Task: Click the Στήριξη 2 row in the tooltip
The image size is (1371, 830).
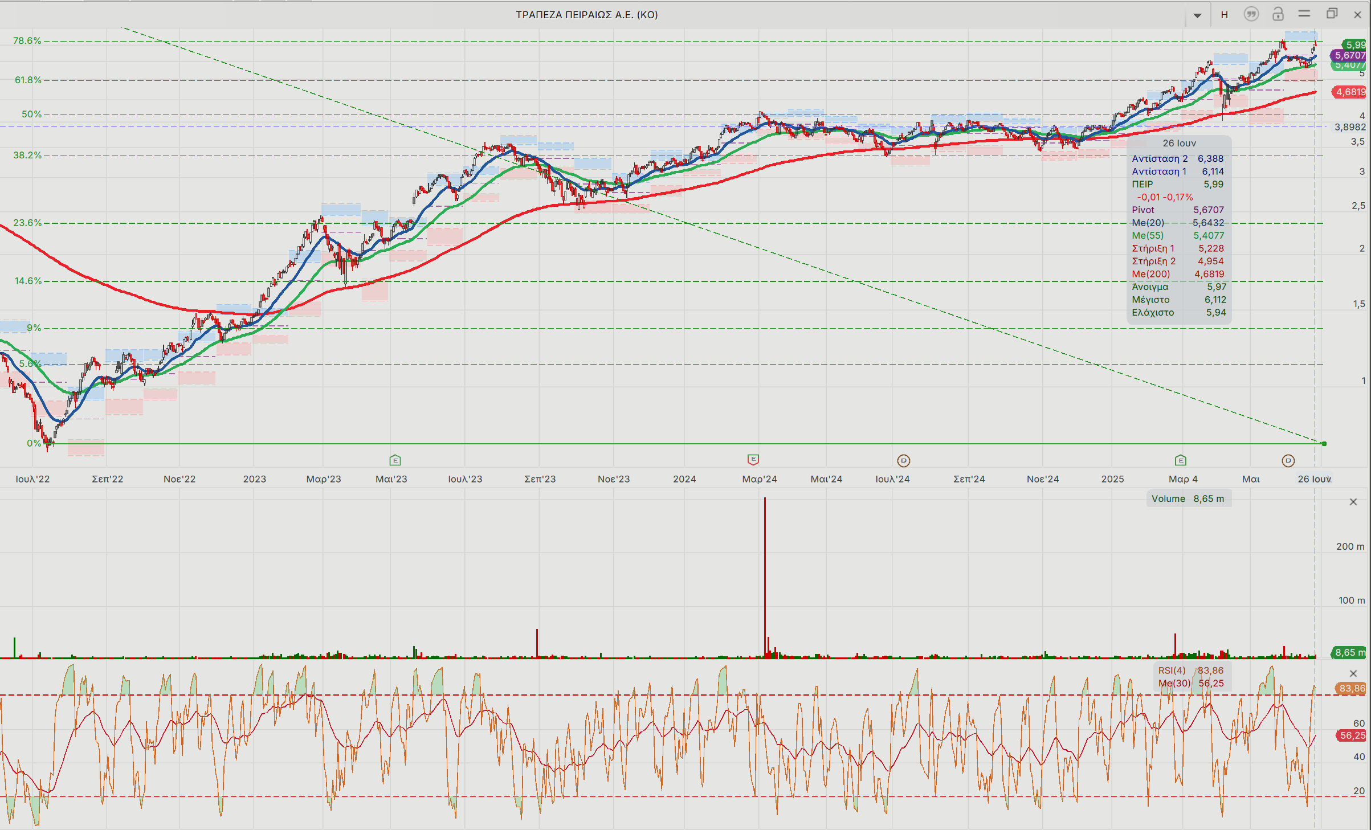Action: point(1178,261)
